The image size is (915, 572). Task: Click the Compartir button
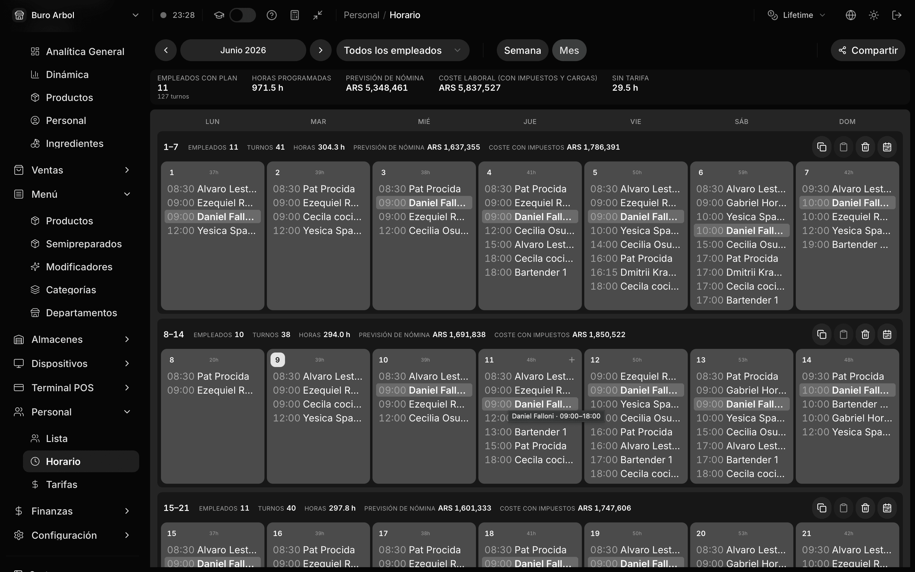[x=868, y=50]
